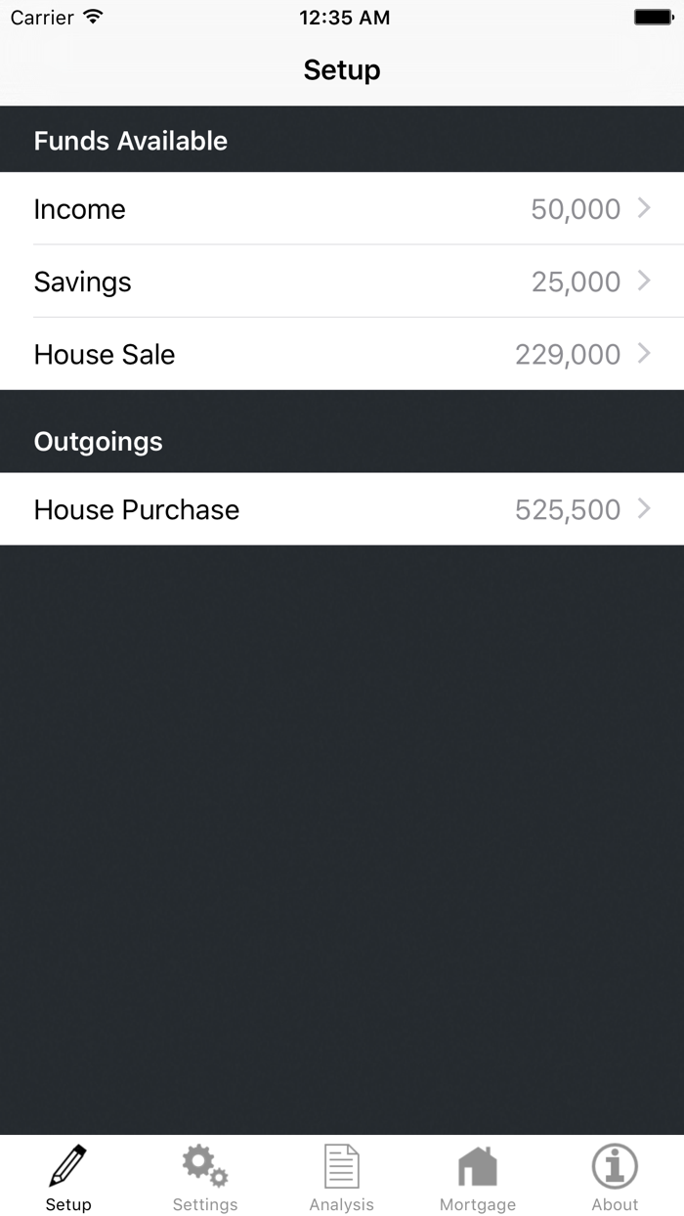Click the Funds Available section header
This screenshot has height=1216, width=684.
tap(131, 140)
